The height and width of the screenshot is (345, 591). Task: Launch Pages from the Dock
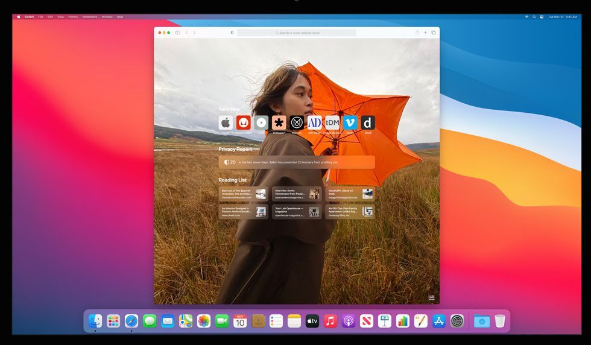click(421, 321)
